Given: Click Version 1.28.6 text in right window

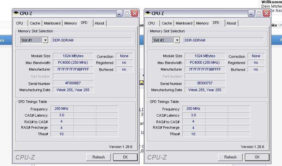Looking at the screenshot, I should click(x=252, y=147).
